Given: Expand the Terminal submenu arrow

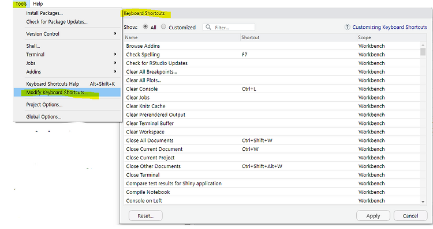Looking at the screenshot, I should click(115, 54).
